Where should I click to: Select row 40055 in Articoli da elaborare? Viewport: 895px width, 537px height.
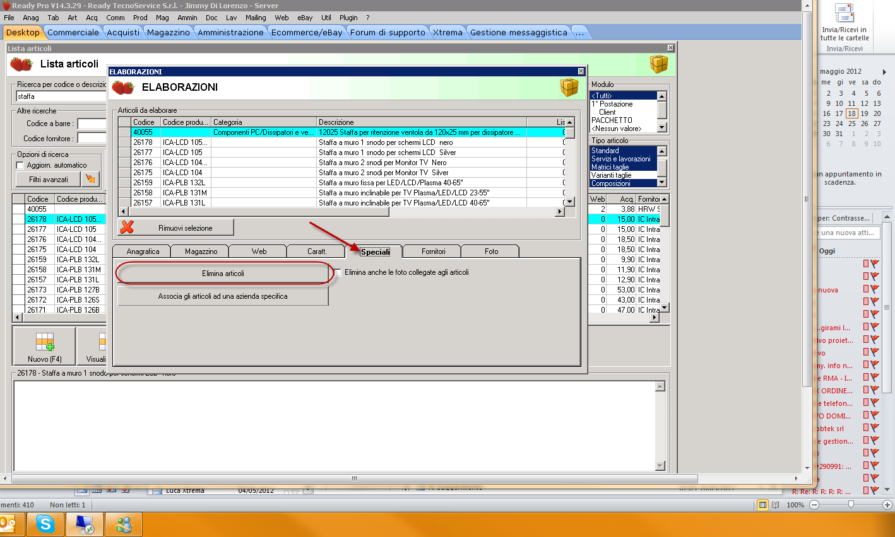point(341,132)
